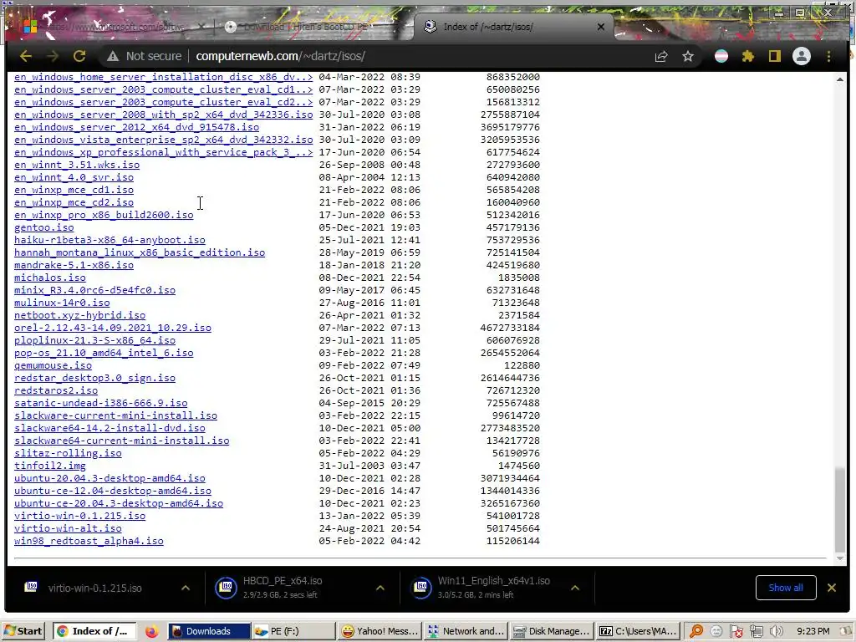The image size is (856, 642).
Task: Expand options for Win11_English_x64v1.iso download
Action: [x=575, y=588]
